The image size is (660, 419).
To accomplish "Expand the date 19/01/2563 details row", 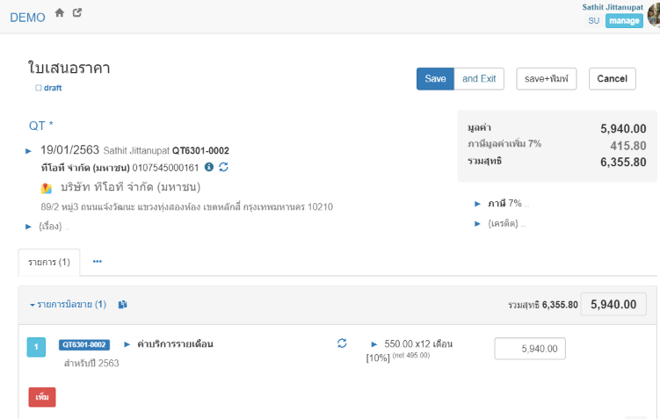I will pos(29,151).
